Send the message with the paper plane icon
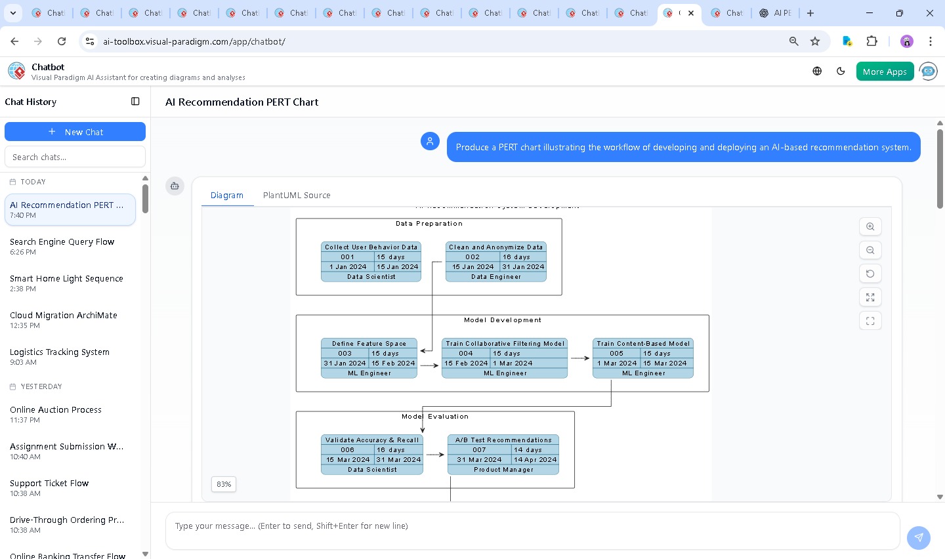945x559 pixels. tap(919, 537)
